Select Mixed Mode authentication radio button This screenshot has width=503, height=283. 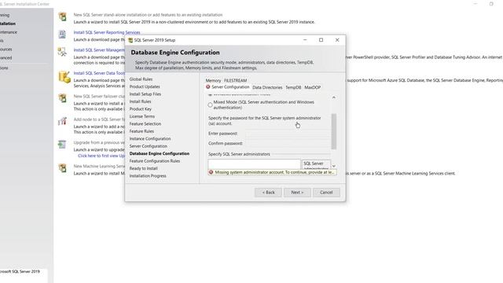coord(210,105)
